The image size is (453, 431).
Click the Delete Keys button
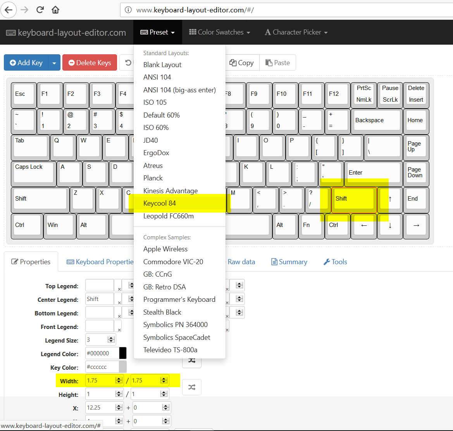pos(90,62)
